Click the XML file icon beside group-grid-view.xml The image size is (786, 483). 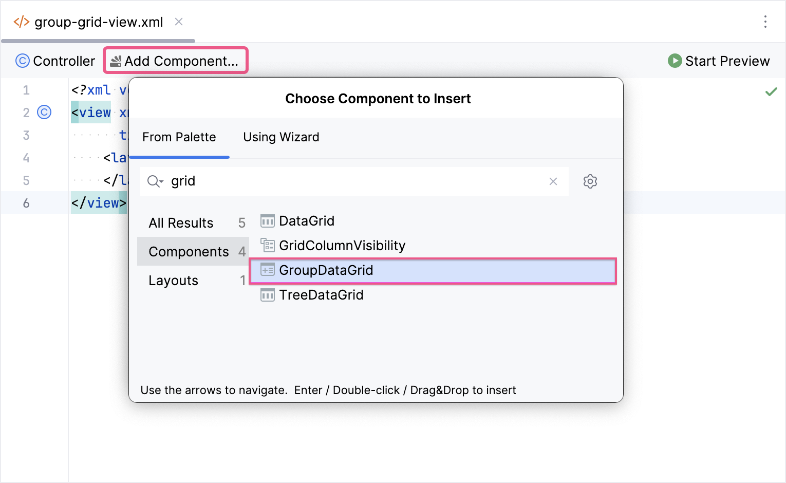[x=21, y=22]
